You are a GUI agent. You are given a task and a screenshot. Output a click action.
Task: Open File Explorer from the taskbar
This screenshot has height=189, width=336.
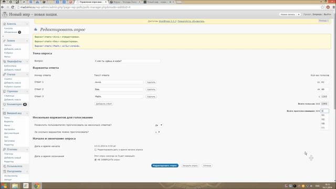pyautogui.click(x=15, y=185)
